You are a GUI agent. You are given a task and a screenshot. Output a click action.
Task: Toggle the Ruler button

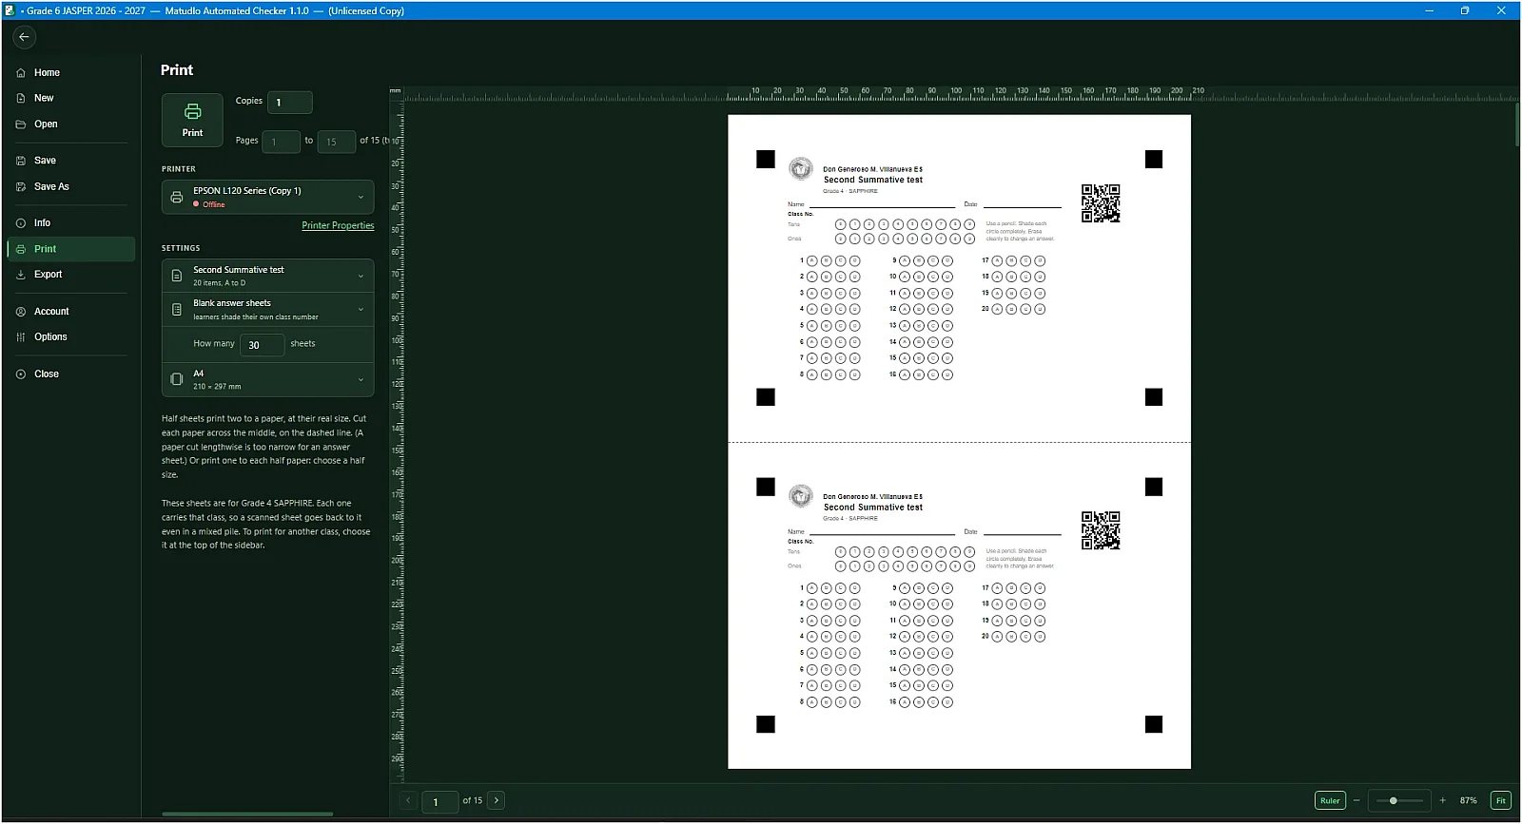[x=1330, y=800]
